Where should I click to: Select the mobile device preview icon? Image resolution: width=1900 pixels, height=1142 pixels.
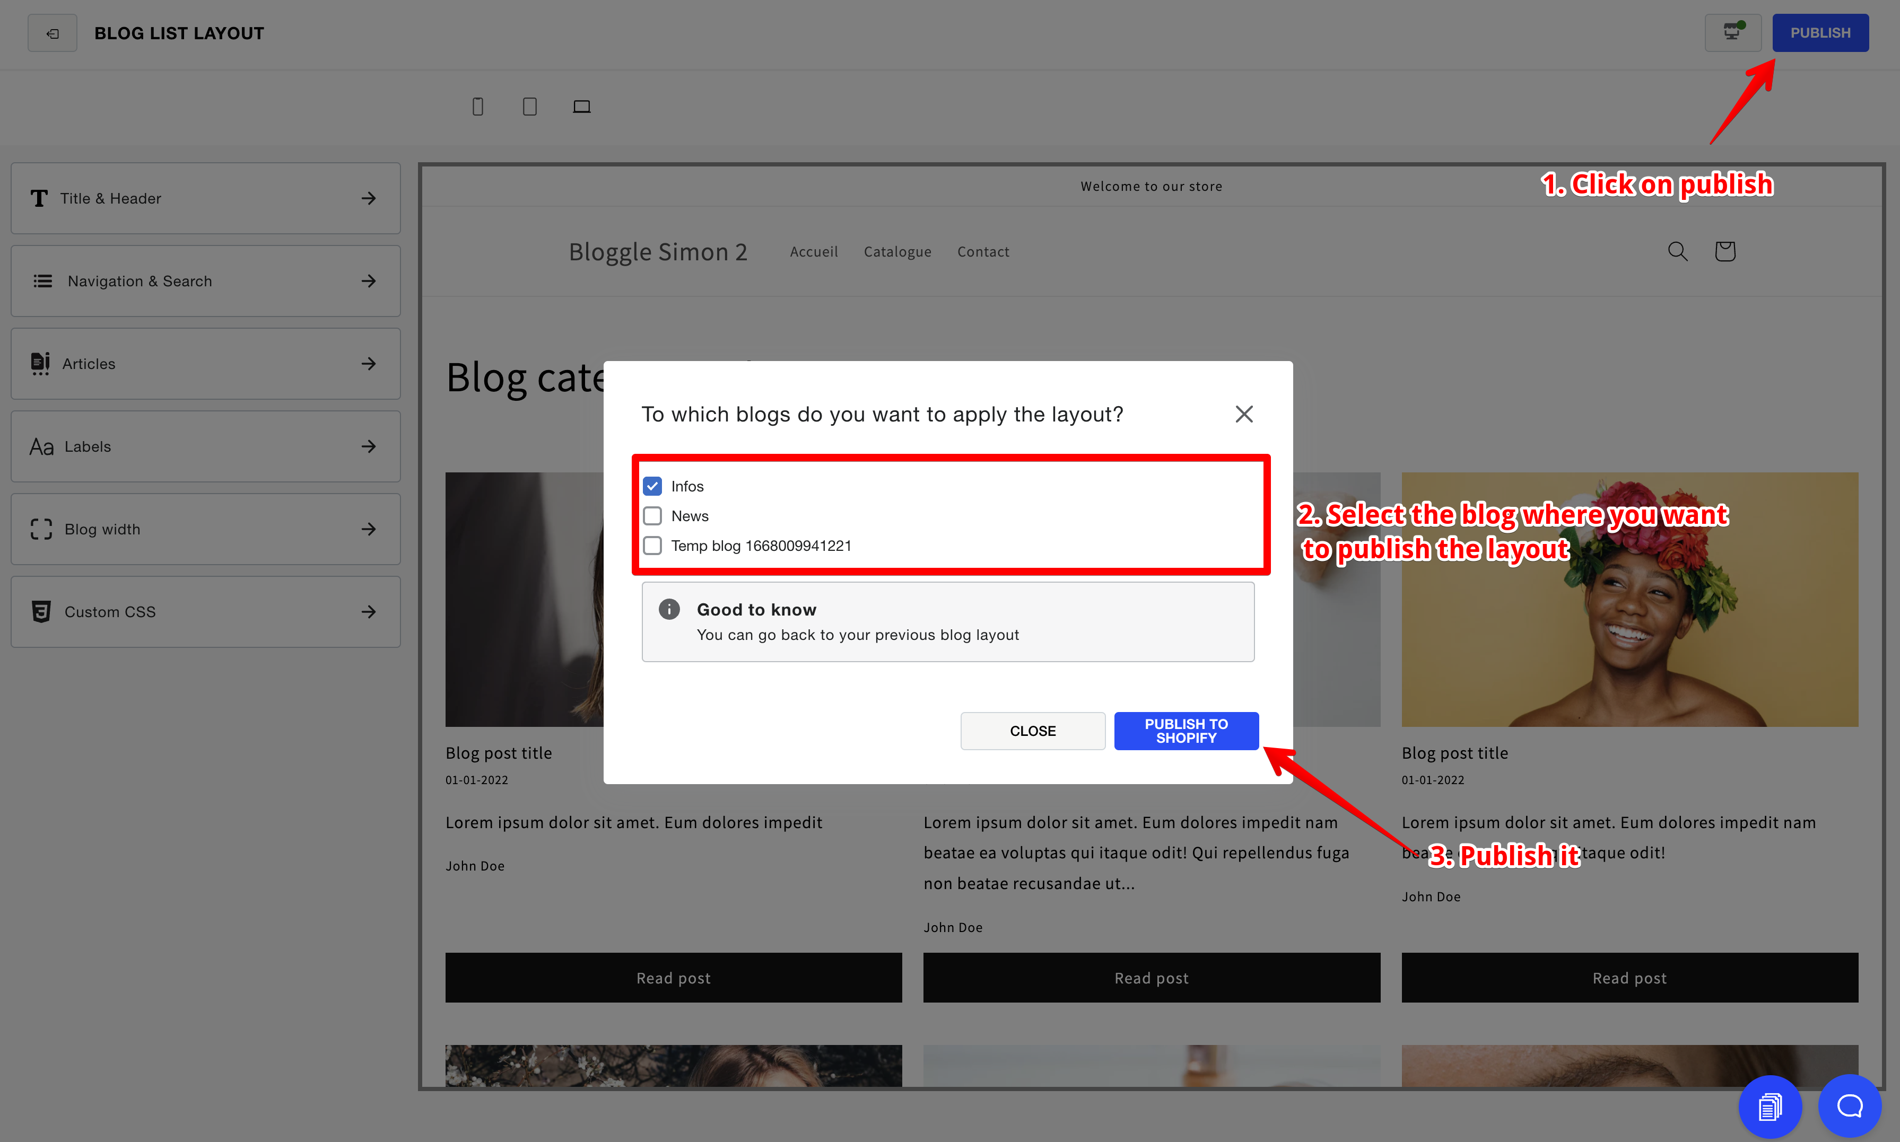pos(477,106)
